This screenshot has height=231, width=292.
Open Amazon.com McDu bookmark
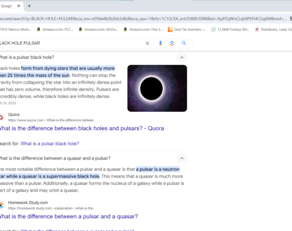pos(98,29)
